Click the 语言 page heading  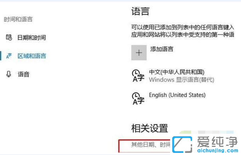point(140,11)
